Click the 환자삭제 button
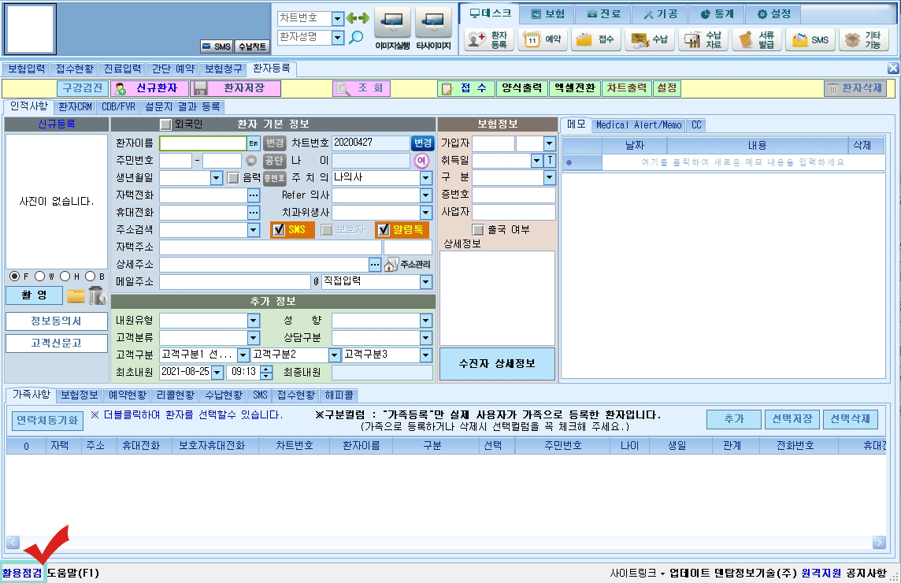 855,88
